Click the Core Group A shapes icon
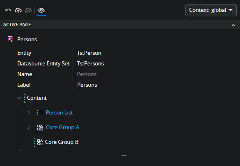The width and height of the screenshot is (240, 166). [40, 128]
